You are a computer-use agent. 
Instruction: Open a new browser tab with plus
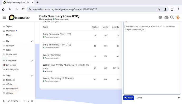tap(37, 2)
